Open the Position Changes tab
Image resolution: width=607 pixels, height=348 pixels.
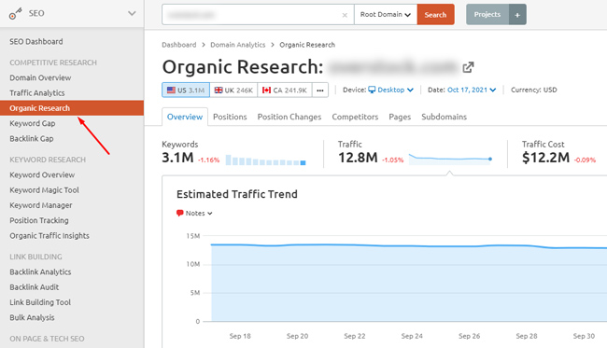pos(289,117)
